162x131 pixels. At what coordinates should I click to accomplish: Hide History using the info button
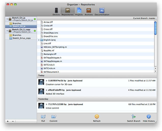149,117
